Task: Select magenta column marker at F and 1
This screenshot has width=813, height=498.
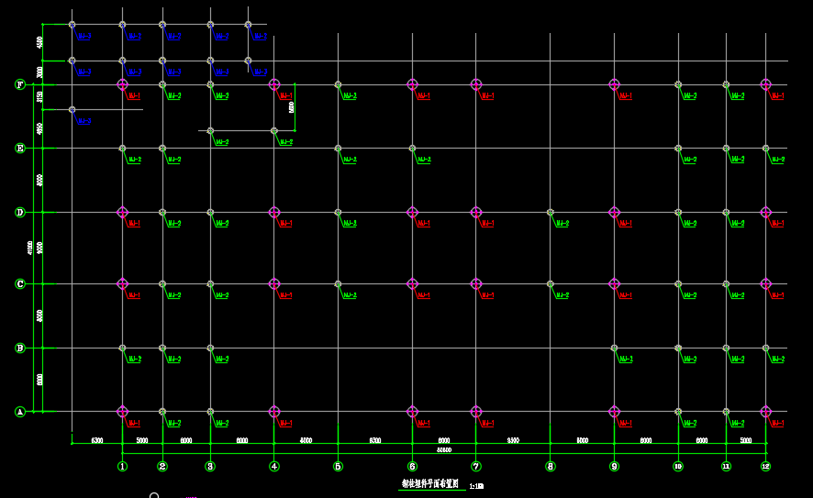Action: tap(122, 84)
